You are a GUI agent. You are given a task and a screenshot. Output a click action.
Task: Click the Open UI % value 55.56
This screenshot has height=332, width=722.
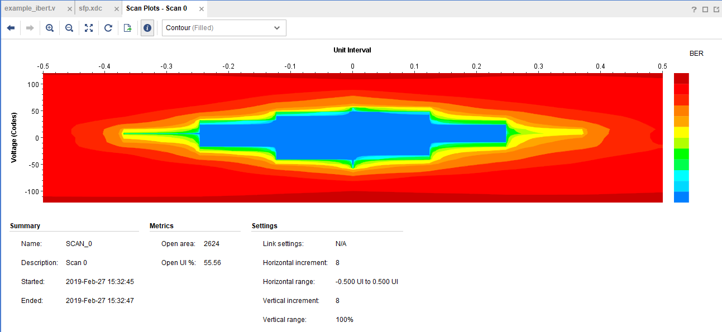coord(212,262)
